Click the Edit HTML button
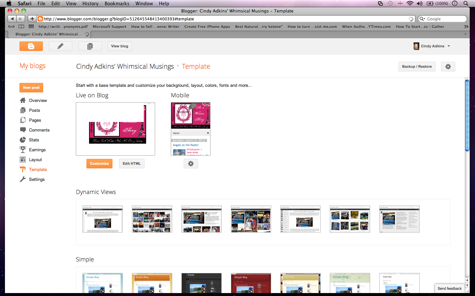Image resolution: width=475 pixels, height=296 pixels. (x=132, y=163)
